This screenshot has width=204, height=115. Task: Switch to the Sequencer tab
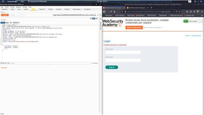point(42,9)
